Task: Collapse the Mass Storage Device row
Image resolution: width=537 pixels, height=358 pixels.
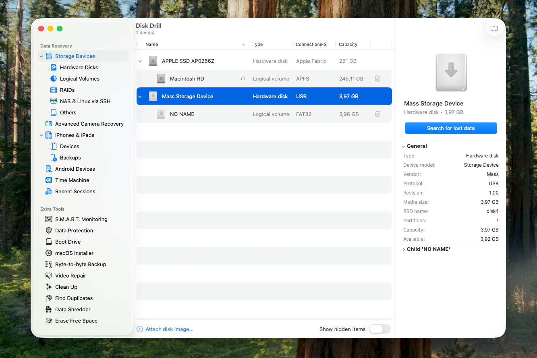Action: 140,97
